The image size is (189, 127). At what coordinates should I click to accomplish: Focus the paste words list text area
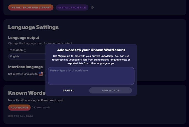(91, 76)
